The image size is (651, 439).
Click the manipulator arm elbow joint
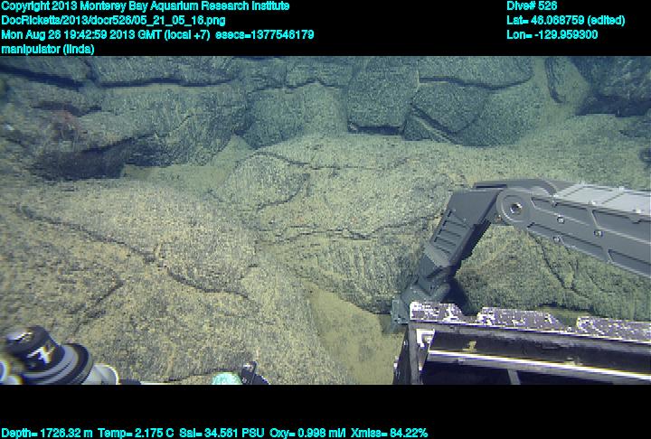[x=514, y=206]
